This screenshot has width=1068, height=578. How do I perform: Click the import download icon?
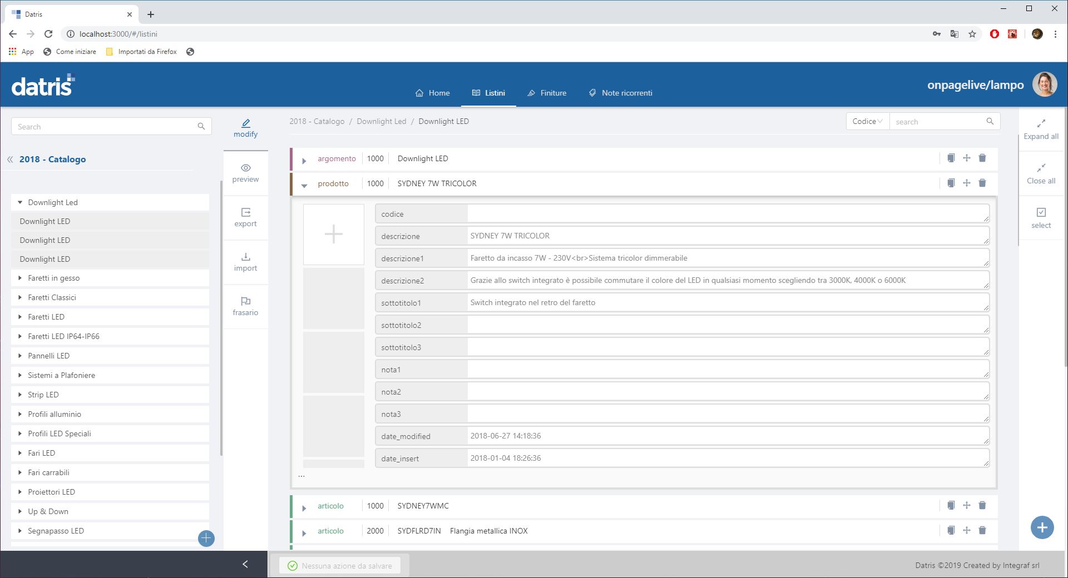(245, 257)
